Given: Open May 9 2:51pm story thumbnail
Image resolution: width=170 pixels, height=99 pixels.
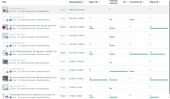Looking at the screenshot, I should pos(5,87).
